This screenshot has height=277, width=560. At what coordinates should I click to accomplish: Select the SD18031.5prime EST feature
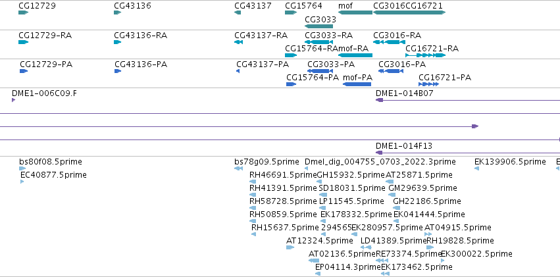pyautogui.click(x=323, y=195)
